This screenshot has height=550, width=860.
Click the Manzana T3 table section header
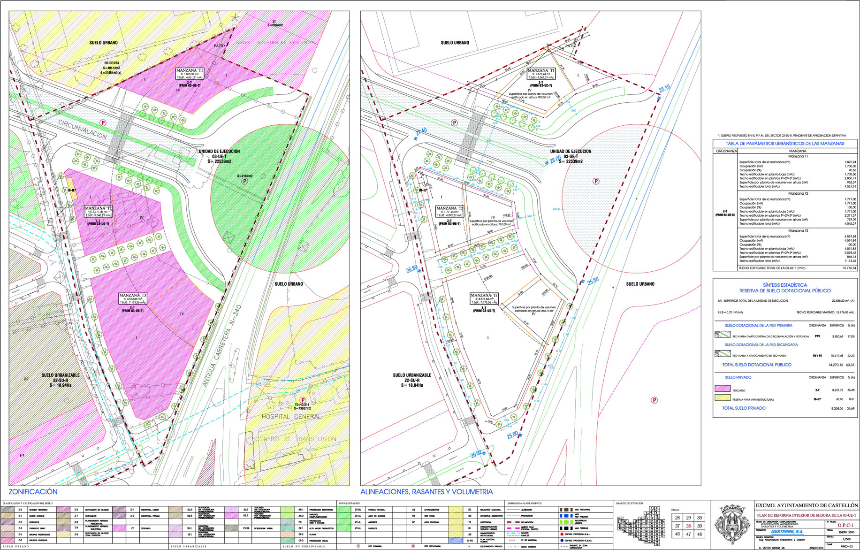click(x=798, y=230)
